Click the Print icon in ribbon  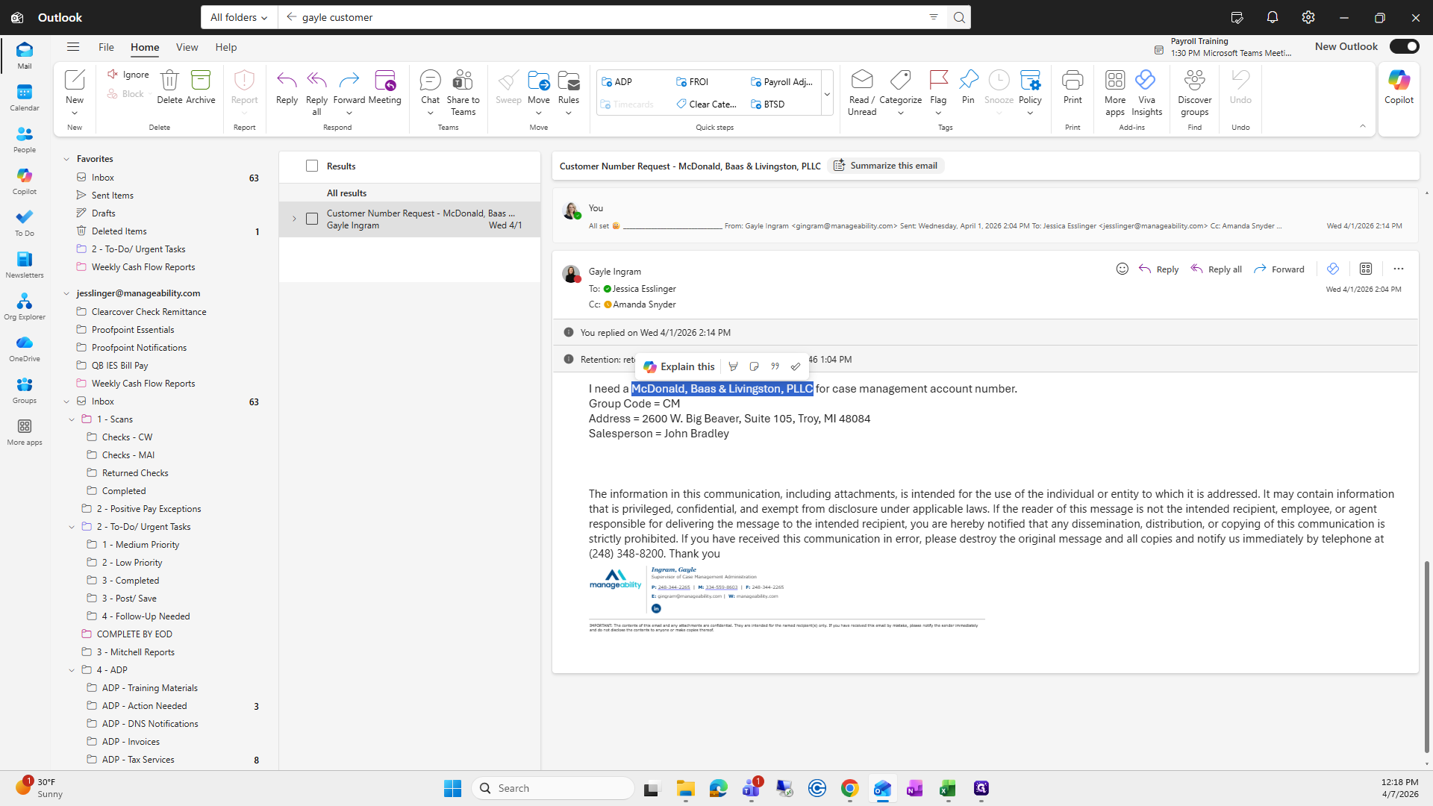point(1073,87)
